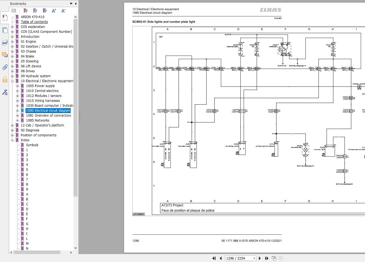365x262 pixels.
Task: Collapse the Bookmarks panel with the left arrow
Action: 75,4
